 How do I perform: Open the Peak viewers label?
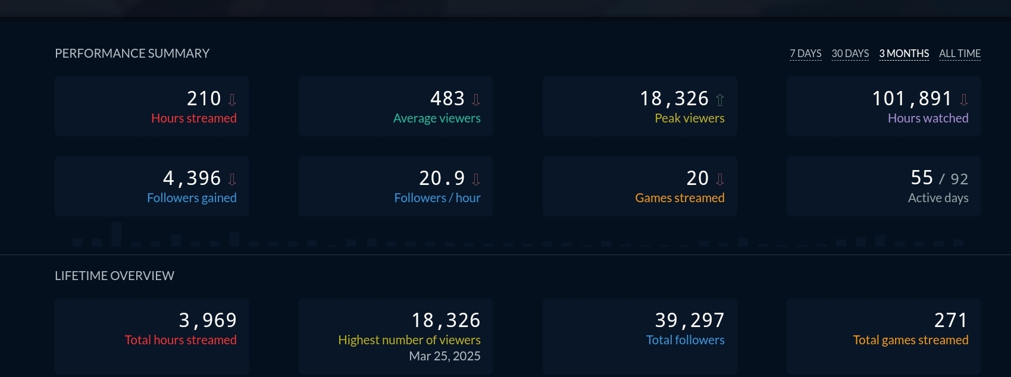pyautogui.click(x=690, y=118)
